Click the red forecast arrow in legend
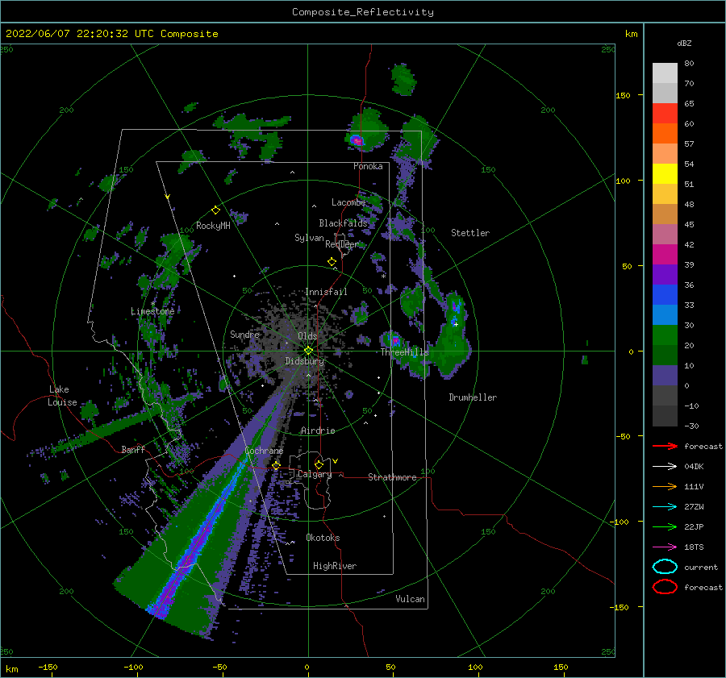Image resolution: width=726 pixels, height=678 pixels. (x=665, y=446)
